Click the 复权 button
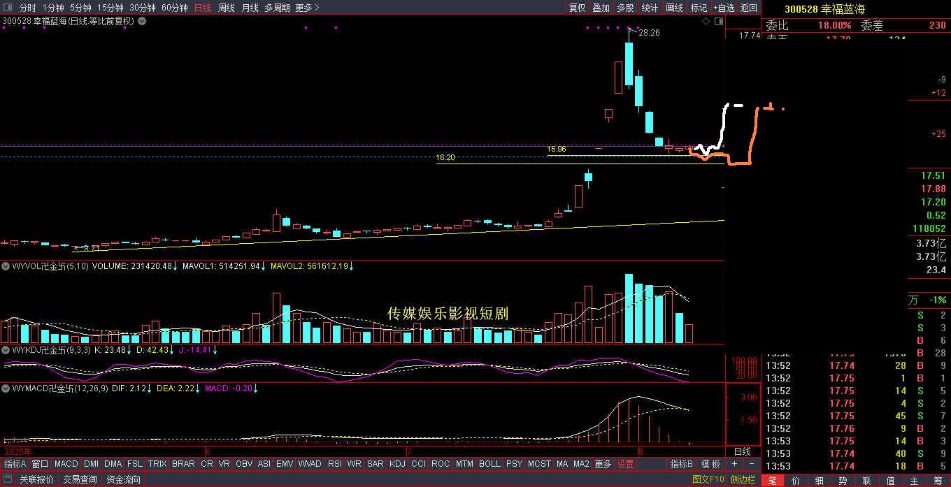951x487 pixels. (577, 8)
